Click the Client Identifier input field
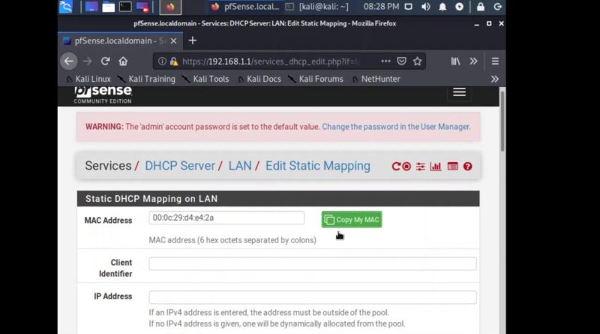This screenshot has height=334, width=600. (313, 263)
